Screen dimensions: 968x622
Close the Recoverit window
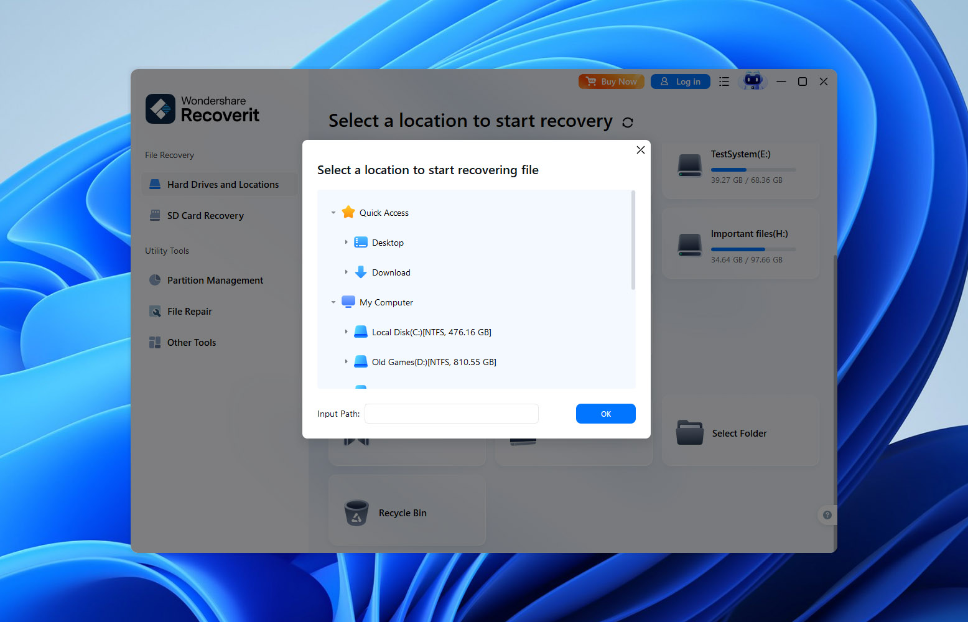coord(824,81)
